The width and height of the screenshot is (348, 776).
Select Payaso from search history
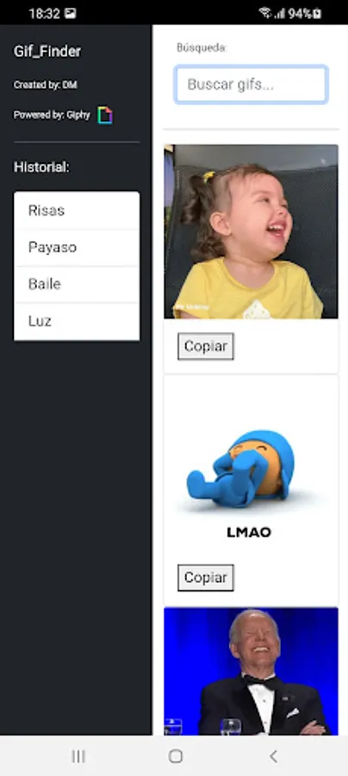tap(77, 247)
